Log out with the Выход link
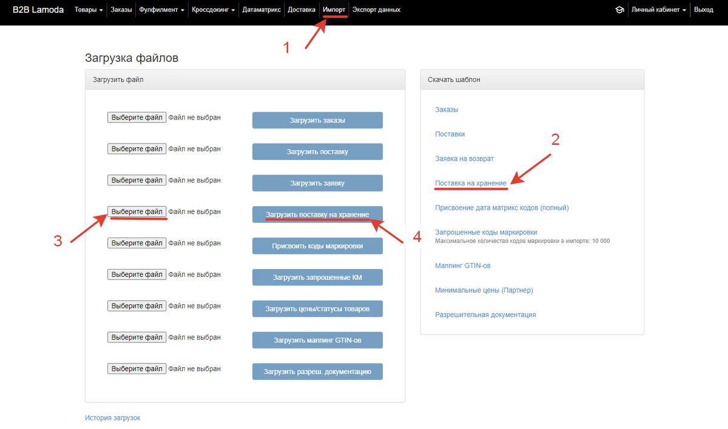 tap(704, 10)
